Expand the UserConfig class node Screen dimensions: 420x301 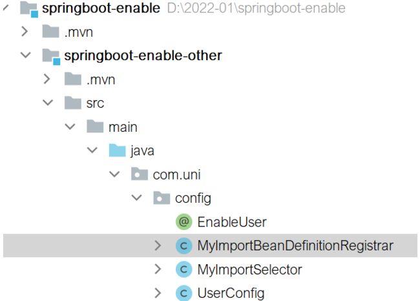pos(158,293)
